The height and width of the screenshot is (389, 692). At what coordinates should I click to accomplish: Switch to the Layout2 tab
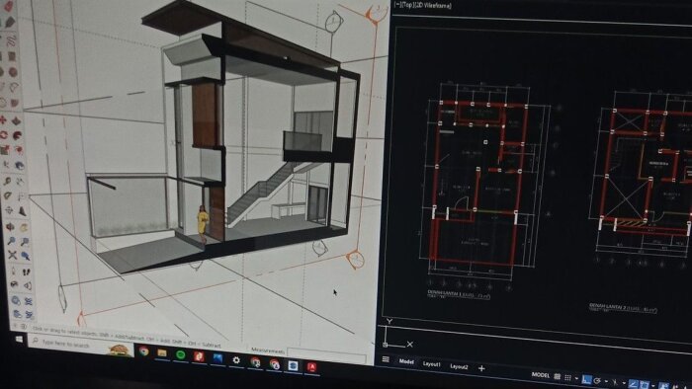coord(459,366)
